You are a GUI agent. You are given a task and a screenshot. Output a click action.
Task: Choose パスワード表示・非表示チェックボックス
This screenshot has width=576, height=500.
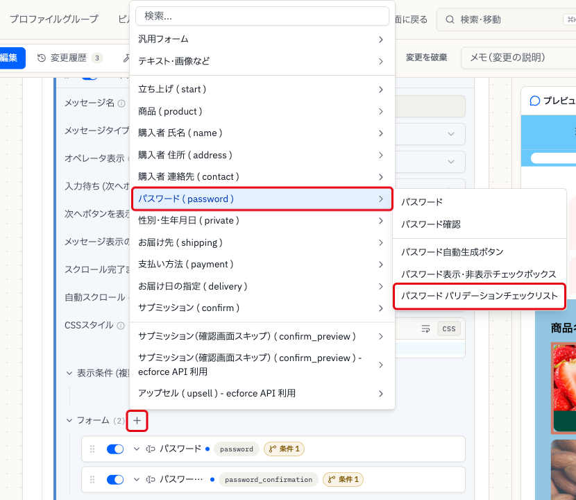[480, 274]
